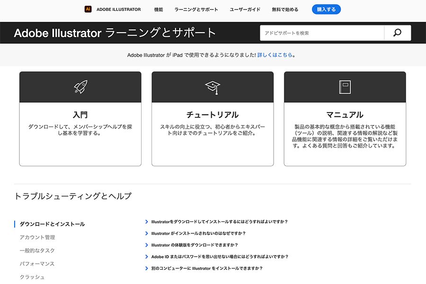Viewport: 426px width, 284px height.
Task: Click the rocket icon on 入門 card
Action: (80, 87)
